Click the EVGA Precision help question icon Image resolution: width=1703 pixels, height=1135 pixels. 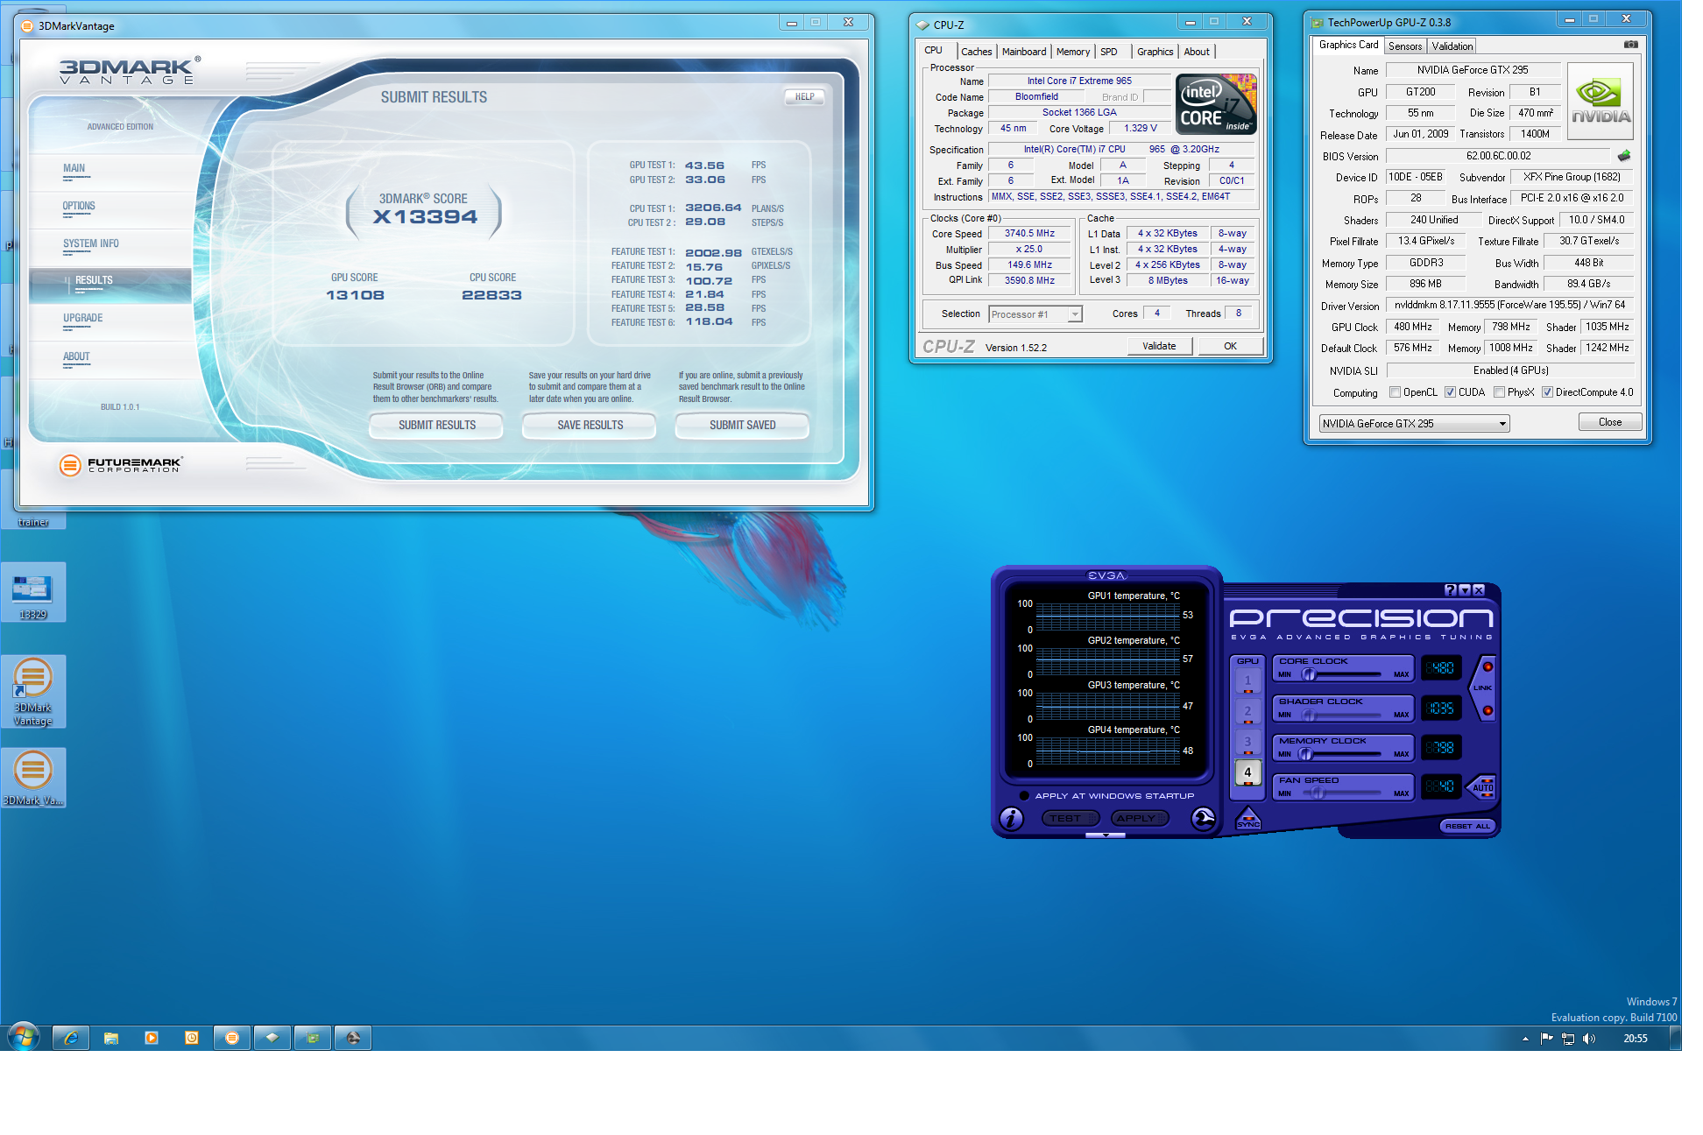[1451, 589]
